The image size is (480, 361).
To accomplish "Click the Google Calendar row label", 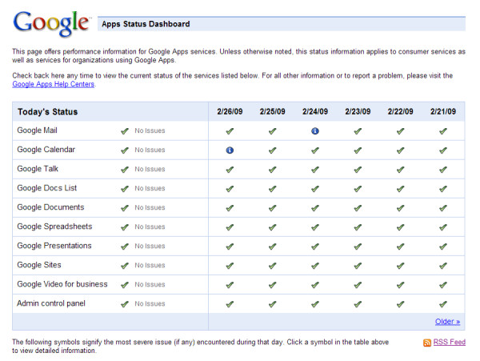I will pos(46,150).
